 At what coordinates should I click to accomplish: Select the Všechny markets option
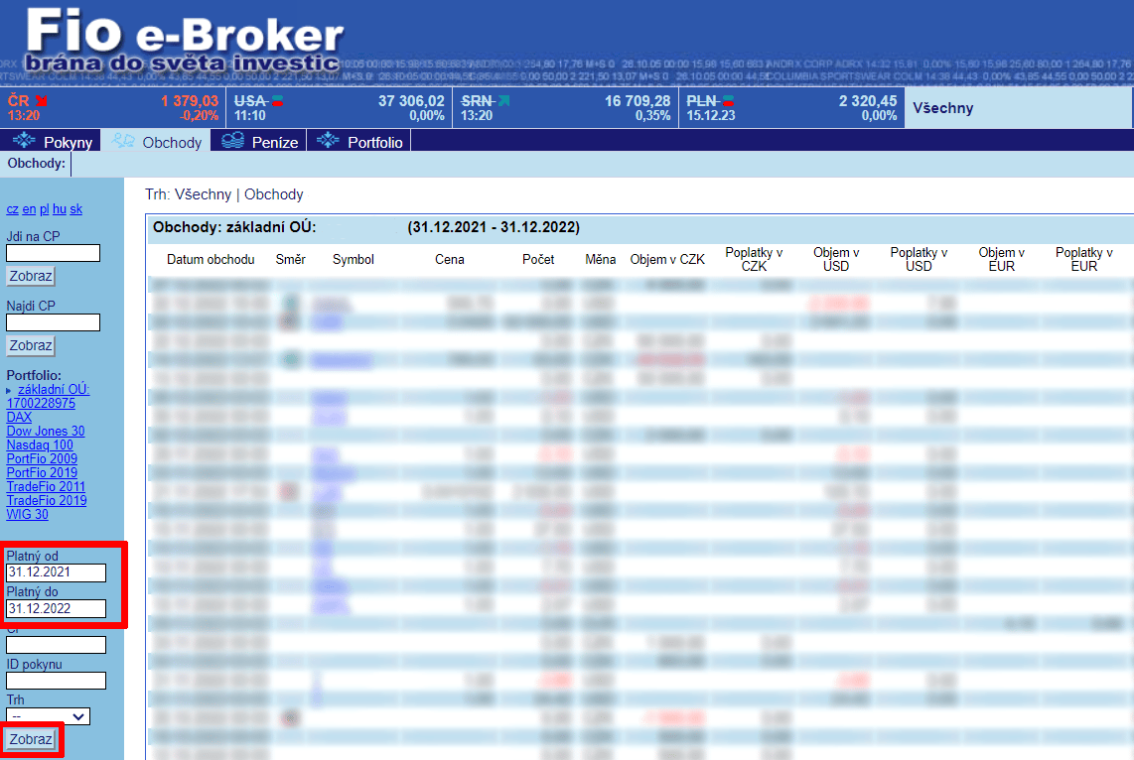(x=943, y=107)
